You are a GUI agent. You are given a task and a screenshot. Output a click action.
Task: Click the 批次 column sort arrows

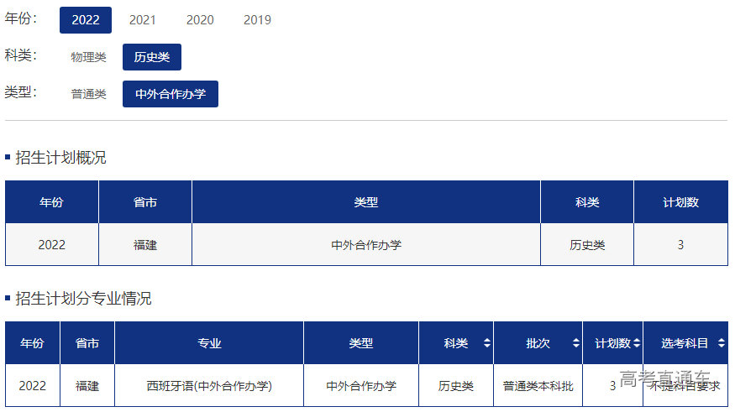pyautogui.click(x=575, y=343)
